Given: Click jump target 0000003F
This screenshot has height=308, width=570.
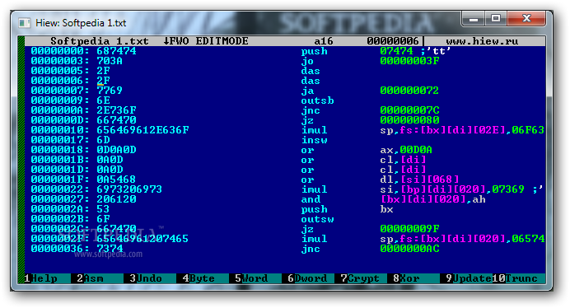Looking at the screenshot, I should pos(409,61).
